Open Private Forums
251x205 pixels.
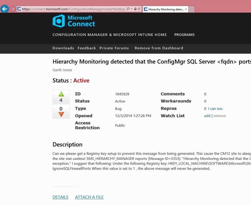(114, 48)
